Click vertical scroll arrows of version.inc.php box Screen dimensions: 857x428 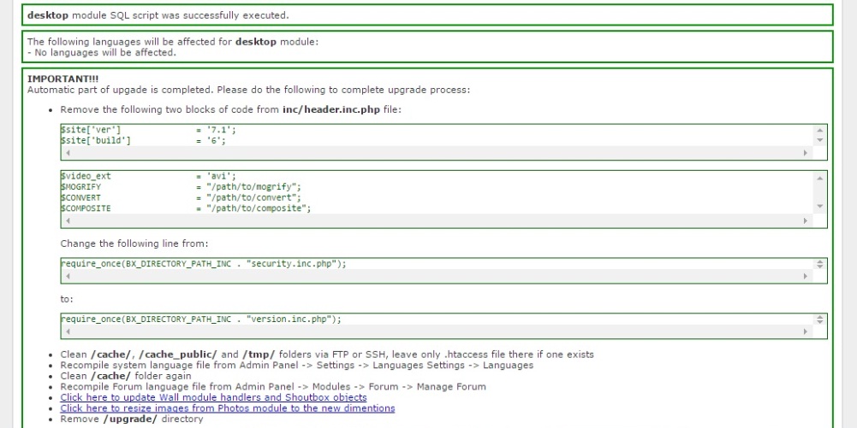click(819, 319)
